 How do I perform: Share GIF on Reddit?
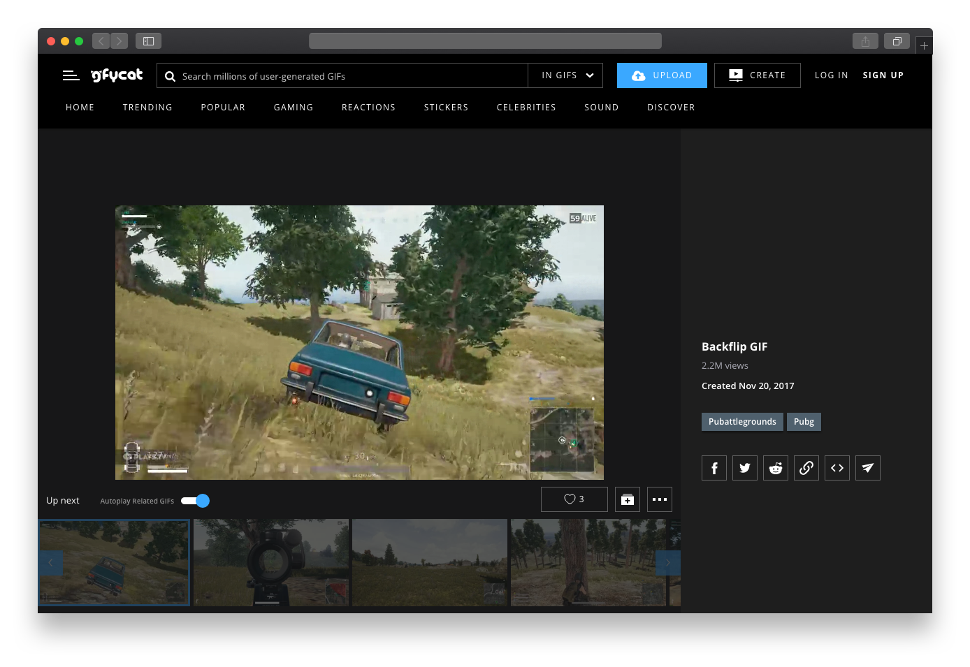pyautogui.click(x=776, y=468)
